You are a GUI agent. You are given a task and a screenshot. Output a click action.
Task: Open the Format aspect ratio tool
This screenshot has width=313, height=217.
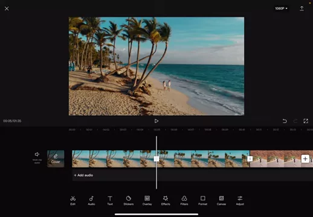(x=202, y=201)
